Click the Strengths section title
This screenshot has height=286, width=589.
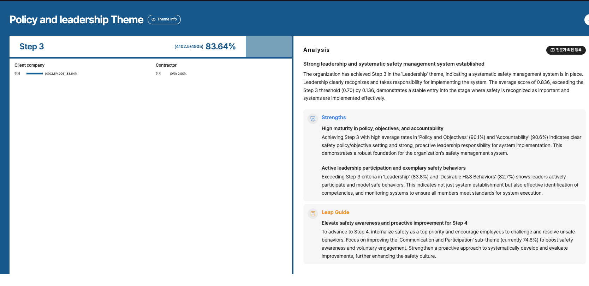(x=334, y=117)
